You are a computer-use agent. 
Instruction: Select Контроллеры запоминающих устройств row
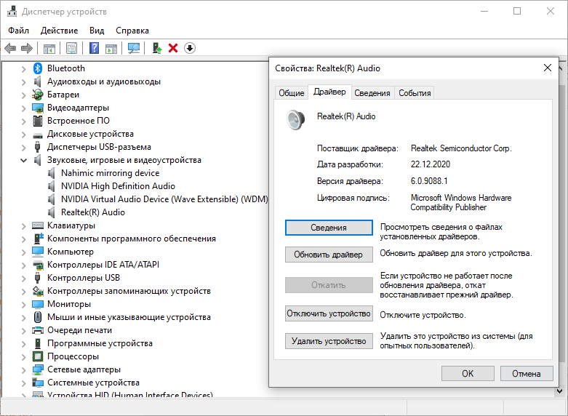(129, 291)
